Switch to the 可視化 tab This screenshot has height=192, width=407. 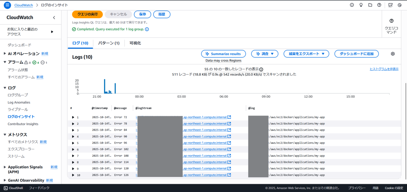(x=135, y=43)
